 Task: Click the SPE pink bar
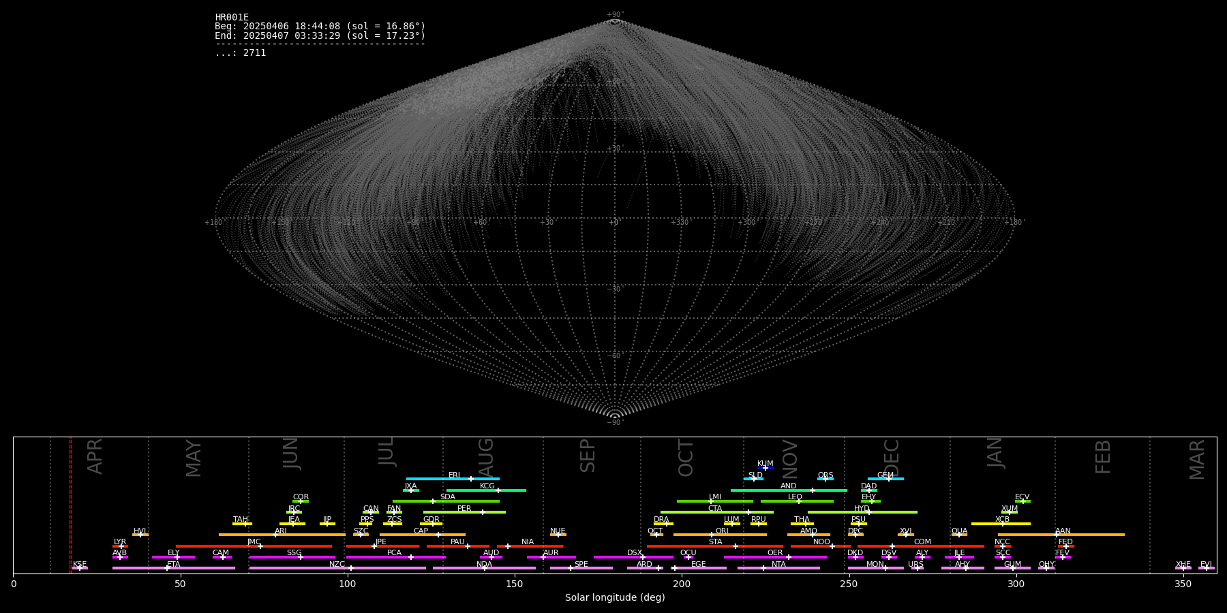(x=581, y=568)
